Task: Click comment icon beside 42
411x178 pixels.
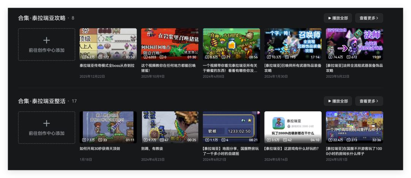Action: [285, 140]
